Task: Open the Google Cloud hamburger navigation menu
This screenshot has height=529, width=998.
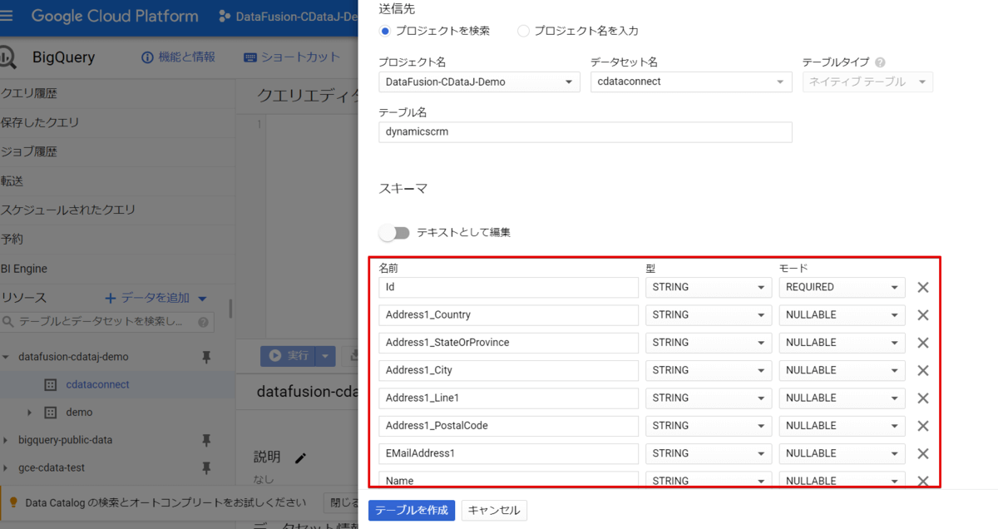Action: (8, 16)
